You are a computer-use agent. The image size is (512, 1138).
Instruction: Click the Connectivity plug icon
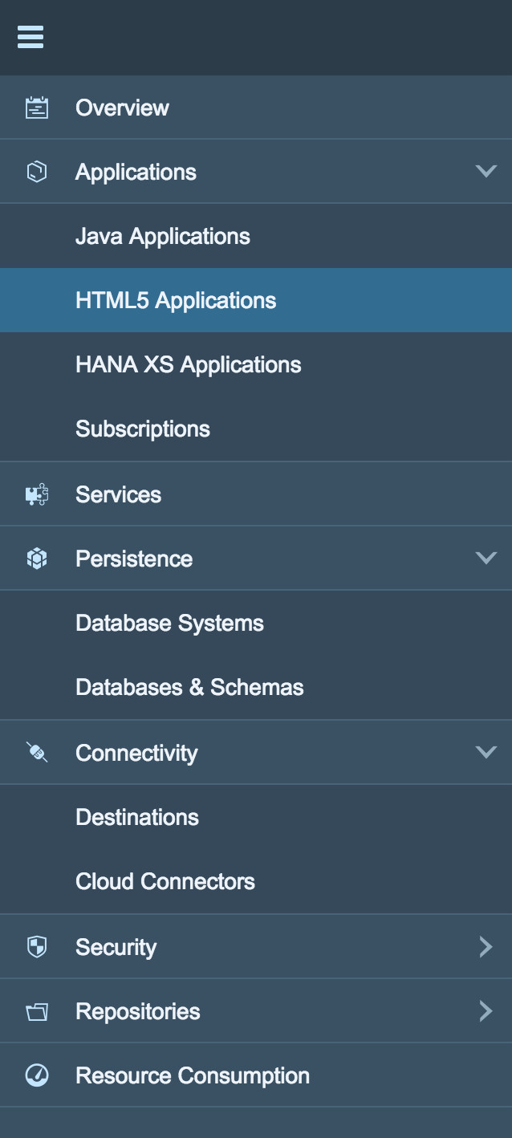[x=36, y=752]
